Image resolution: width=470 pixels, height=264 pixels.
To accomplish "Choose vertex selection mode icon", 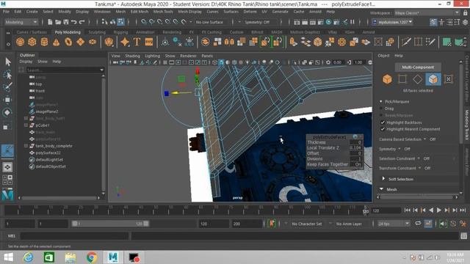I will pyautogui.click(x=402, y=79).
